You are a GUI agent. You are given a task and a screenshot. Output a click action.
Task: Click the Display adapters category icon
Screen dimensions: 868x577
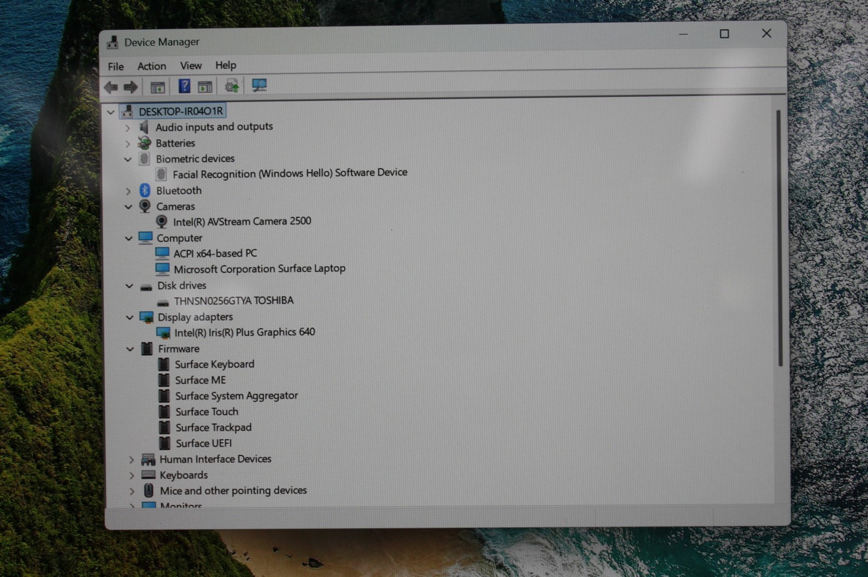click(x=146, y=317)
